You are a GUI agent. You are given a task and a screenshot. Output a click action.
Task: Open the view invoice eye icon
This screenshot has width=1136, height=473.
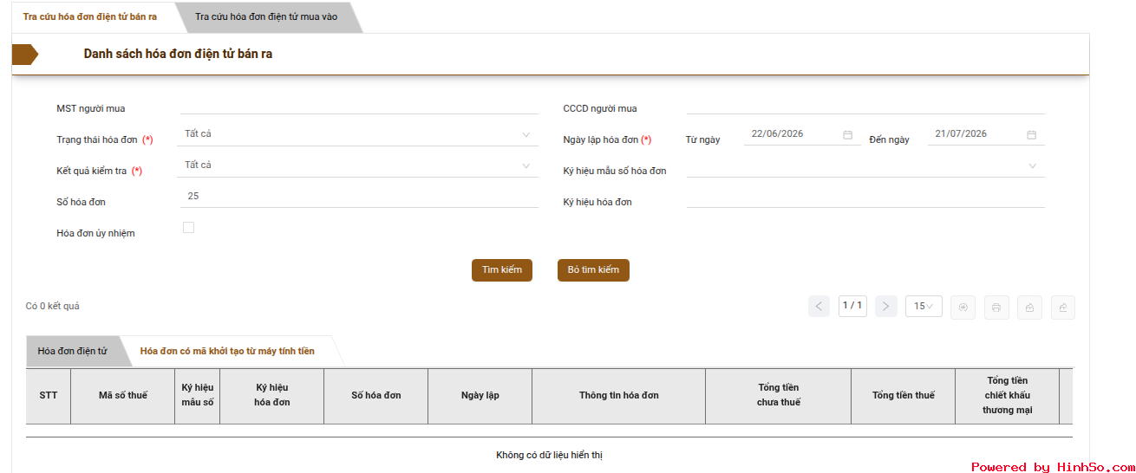963,307
